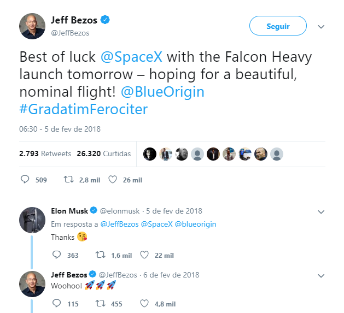
Task: Reply to Elon Musk's Thanks tweet
Action: 57,255
